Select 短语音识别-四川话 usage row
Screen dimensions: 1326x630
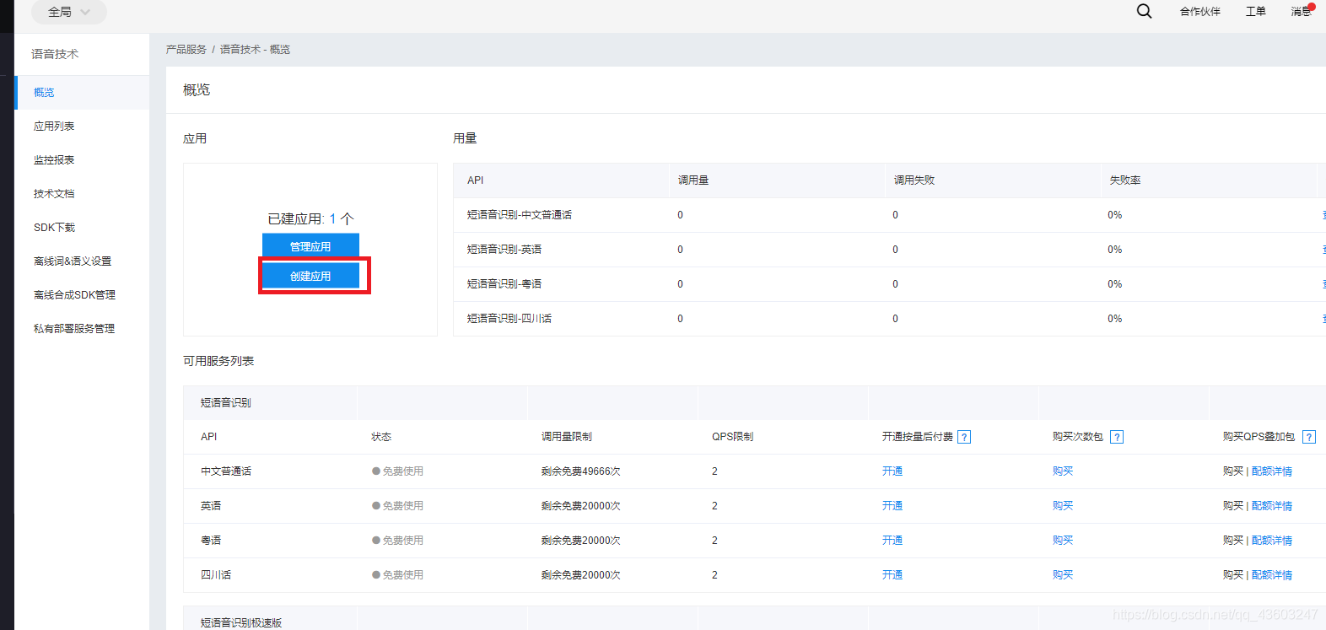tap(889, 319)
